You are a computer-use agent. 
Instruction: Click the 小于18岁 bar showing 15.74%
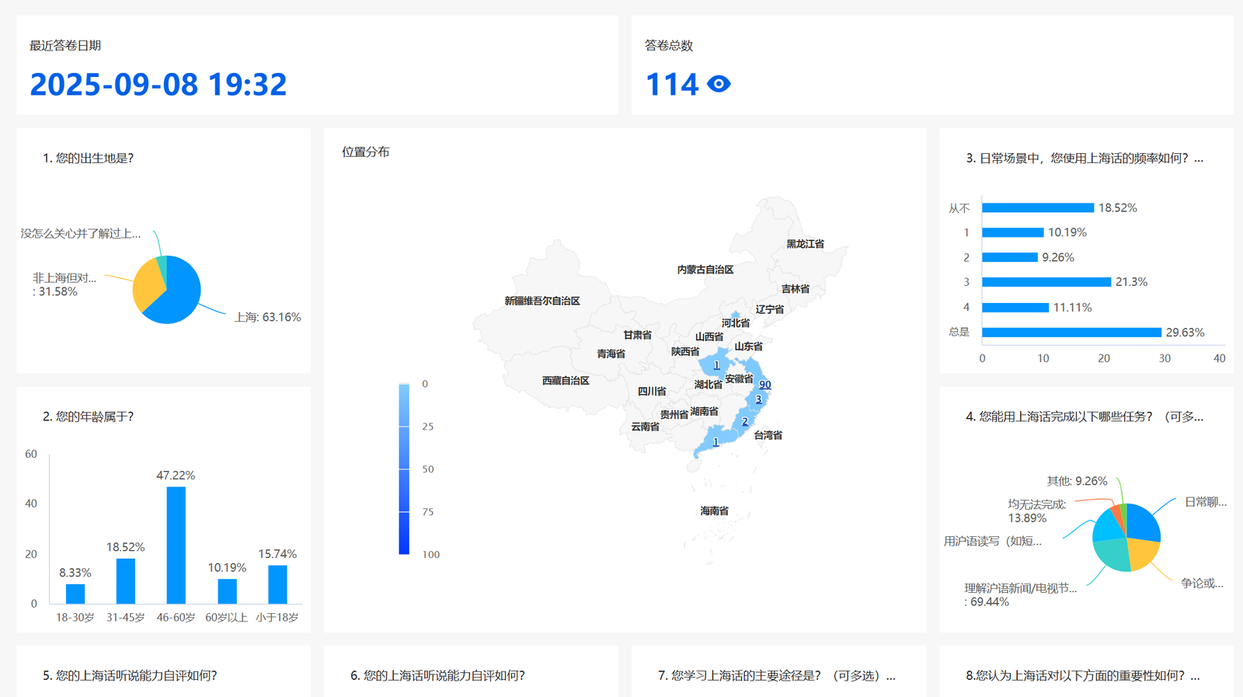tap(277, 584)
